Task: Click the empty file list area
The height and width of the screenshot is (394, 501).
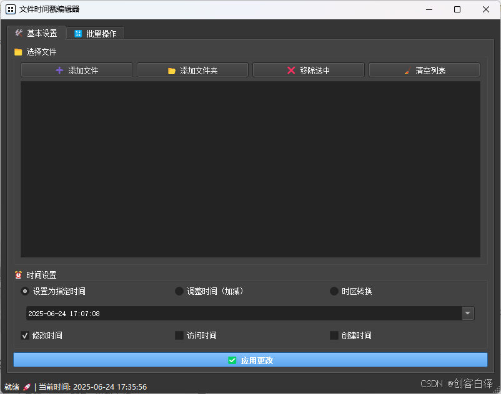Action: coord(250,169)
